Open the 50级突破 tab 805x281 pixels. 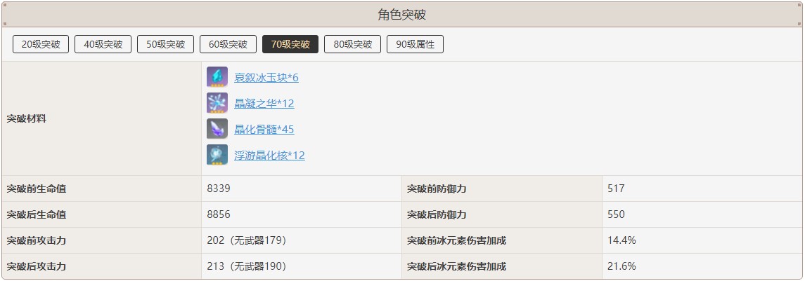165,44
